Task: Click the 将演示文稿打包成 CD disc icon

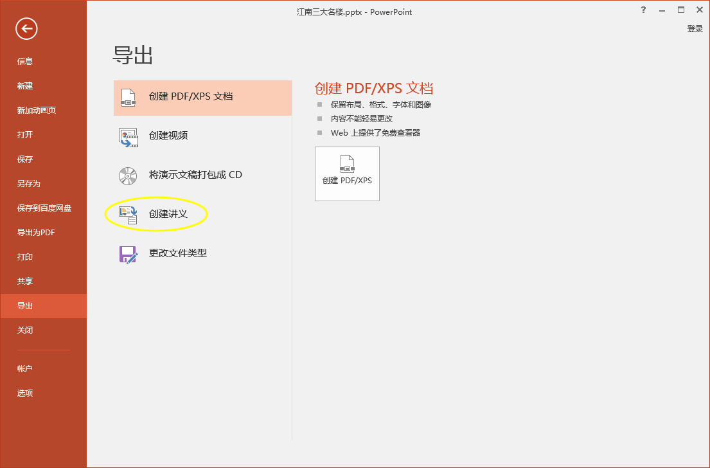Action: point(128,175)
